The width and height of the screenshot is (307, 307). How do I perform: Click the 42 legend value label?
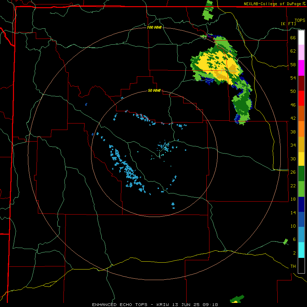(x=293, y=118)
